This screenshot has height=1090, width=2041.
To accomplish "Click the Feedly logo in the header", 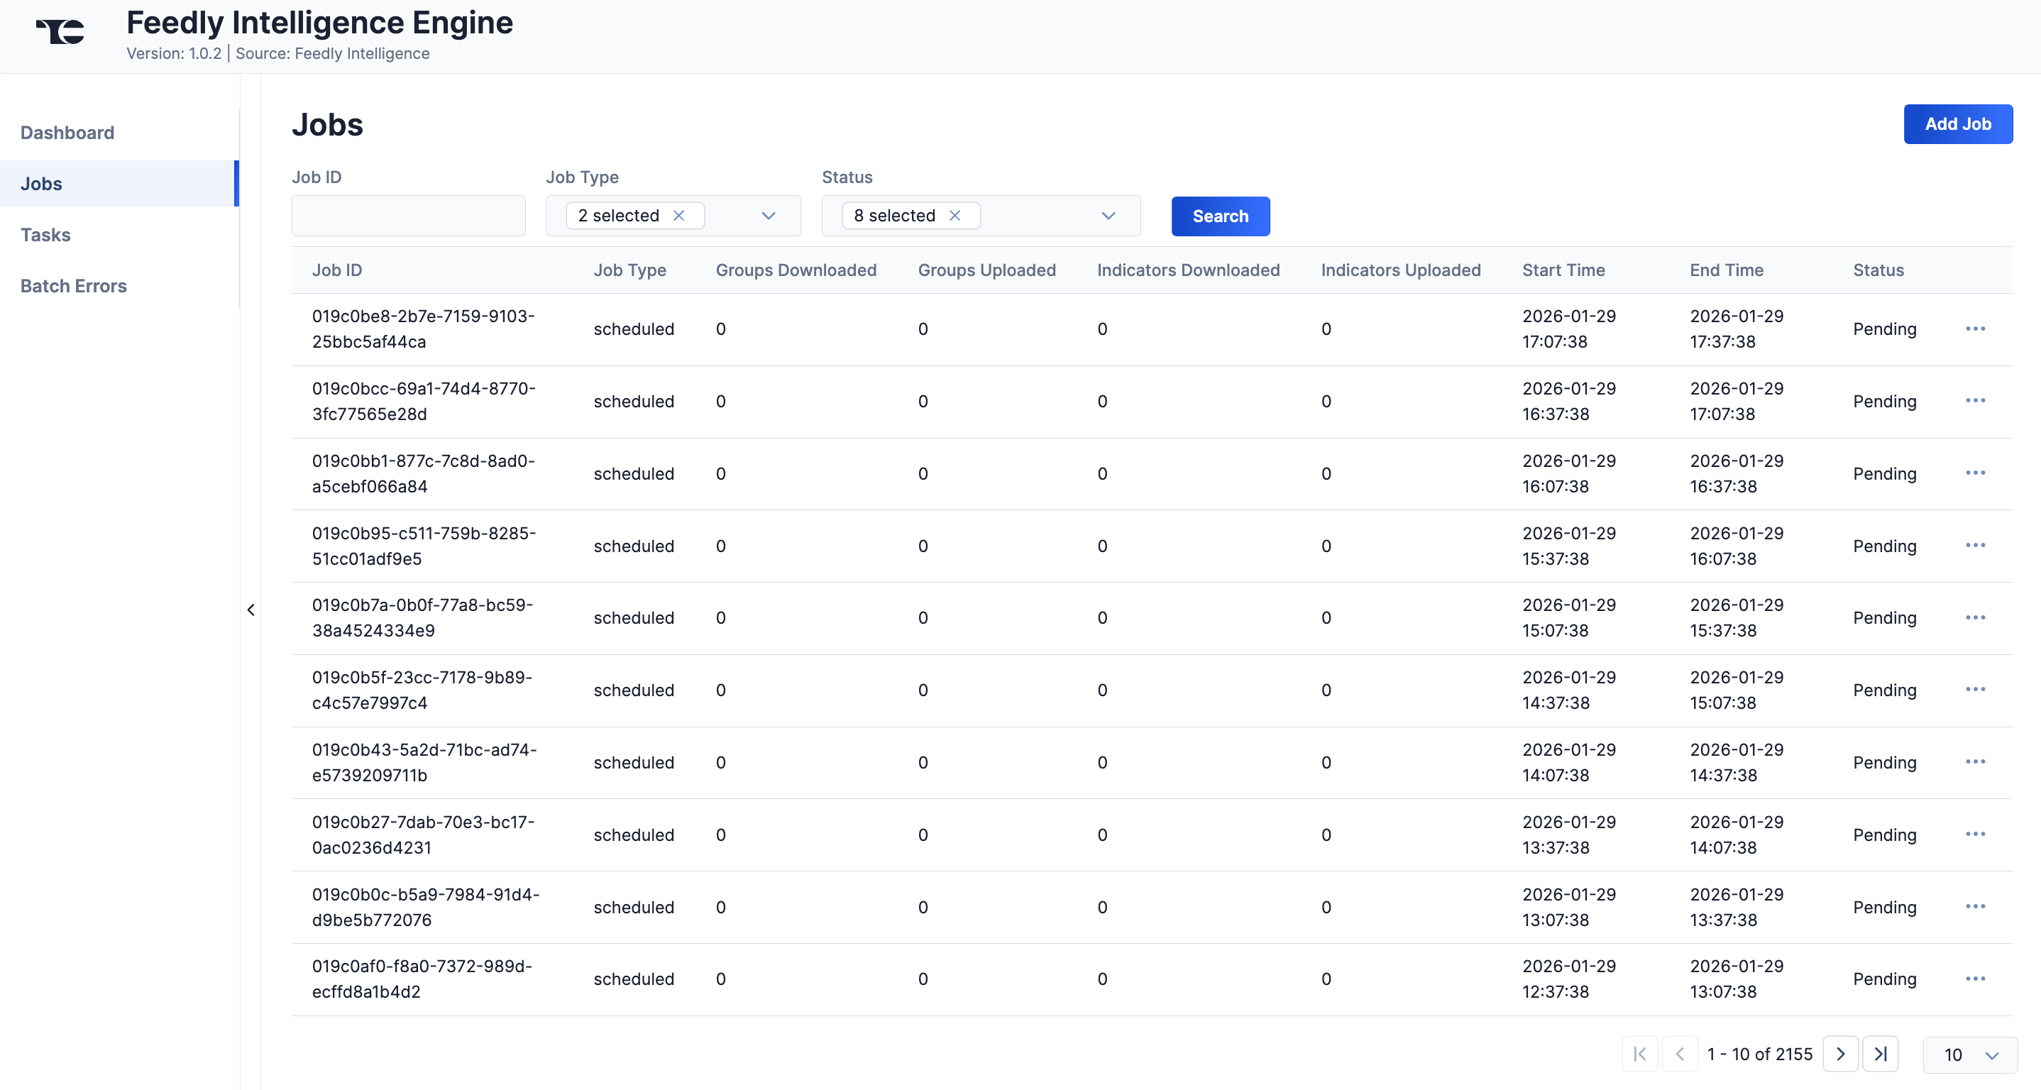I will coord(60,32).
